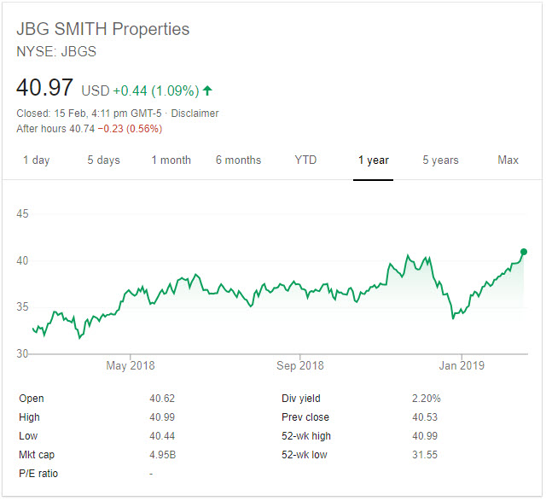This screenshot has height=501, width=546.
Task: Click the 45 y-axis label
Action: [23, 214]
